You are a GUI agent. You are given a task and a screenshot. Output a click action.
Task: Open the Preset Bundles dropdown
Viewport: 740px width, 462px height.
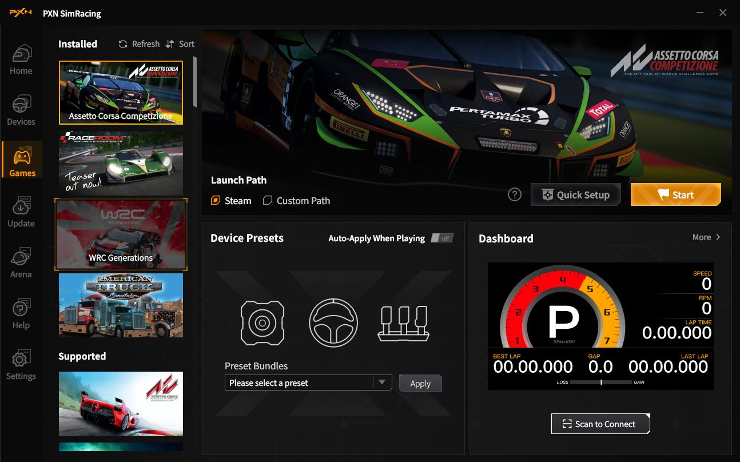click(x=308, y=383)
